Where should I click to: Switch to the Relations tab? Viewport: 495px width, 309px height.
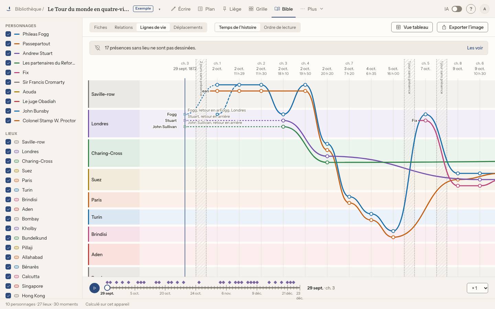(124, 27)
